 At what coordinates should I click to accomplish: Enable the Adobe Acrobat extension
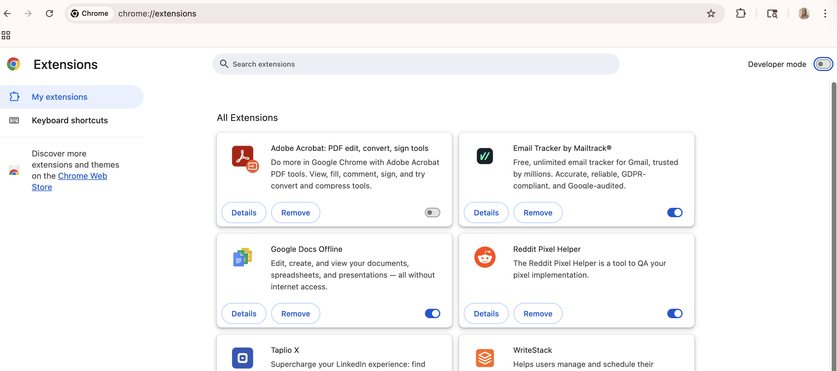(432, 213)
